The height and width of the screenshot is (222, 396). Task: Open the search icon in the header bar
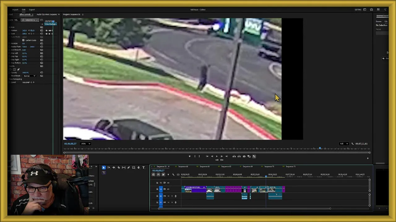point(385,10)
